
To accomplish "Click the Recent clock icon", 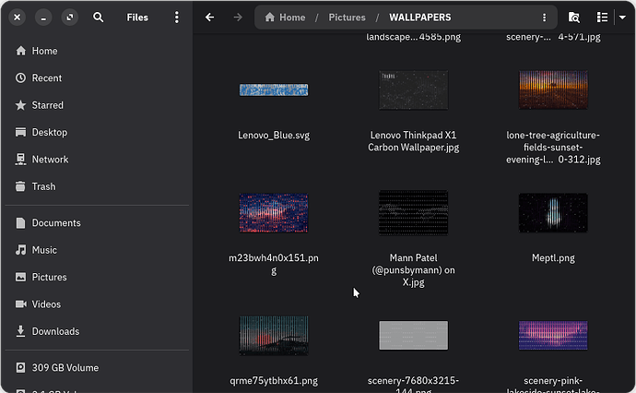I will (x=20, y=77).
